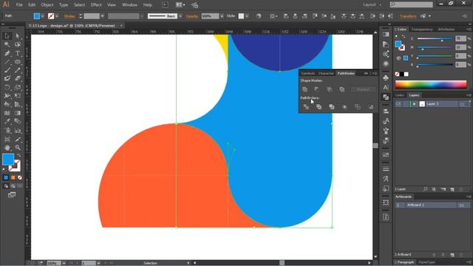Select the Line Segment tool
473x266 pixels.
[7, 62]
